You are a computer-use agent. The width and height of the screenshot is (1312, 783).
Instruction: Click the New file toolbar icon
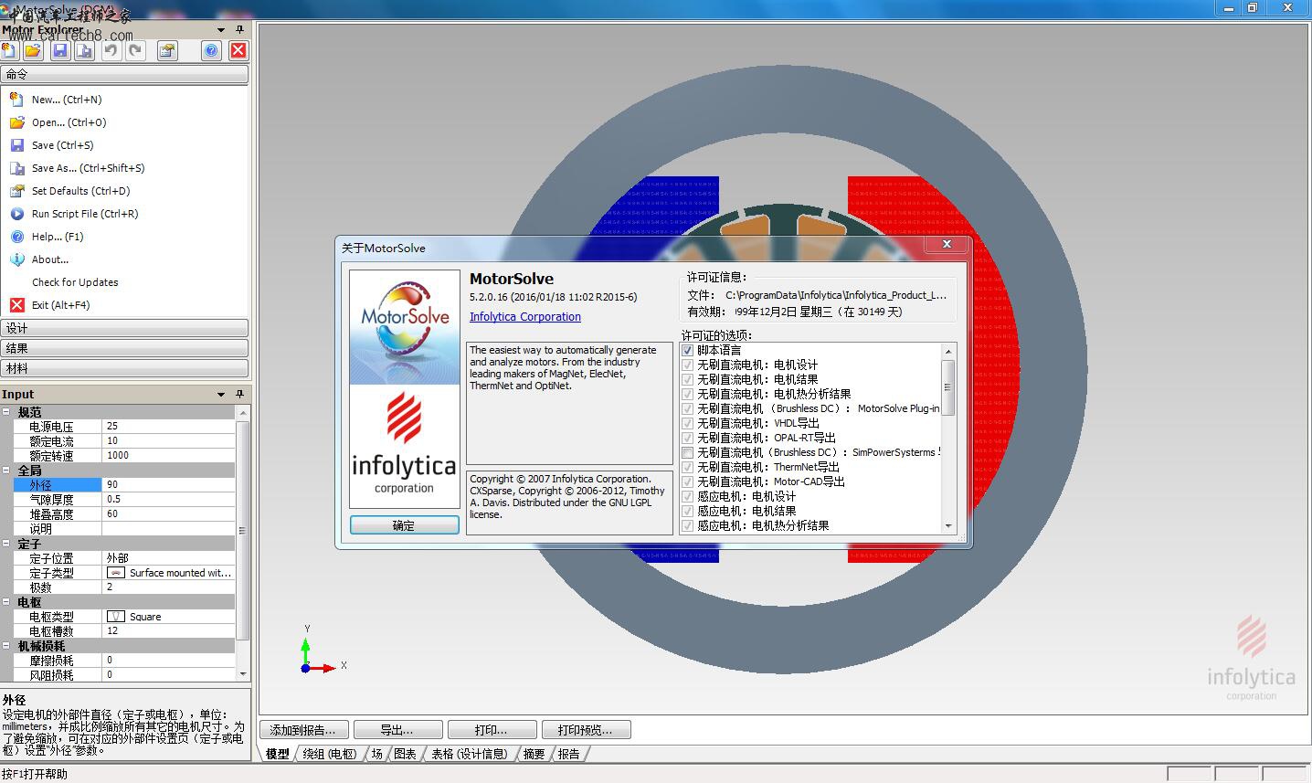point(9,50)
